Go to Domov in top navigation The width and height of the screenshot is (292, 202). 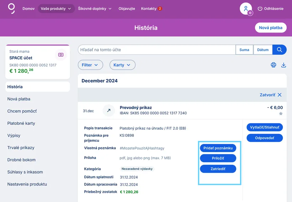tap(28, 9)
